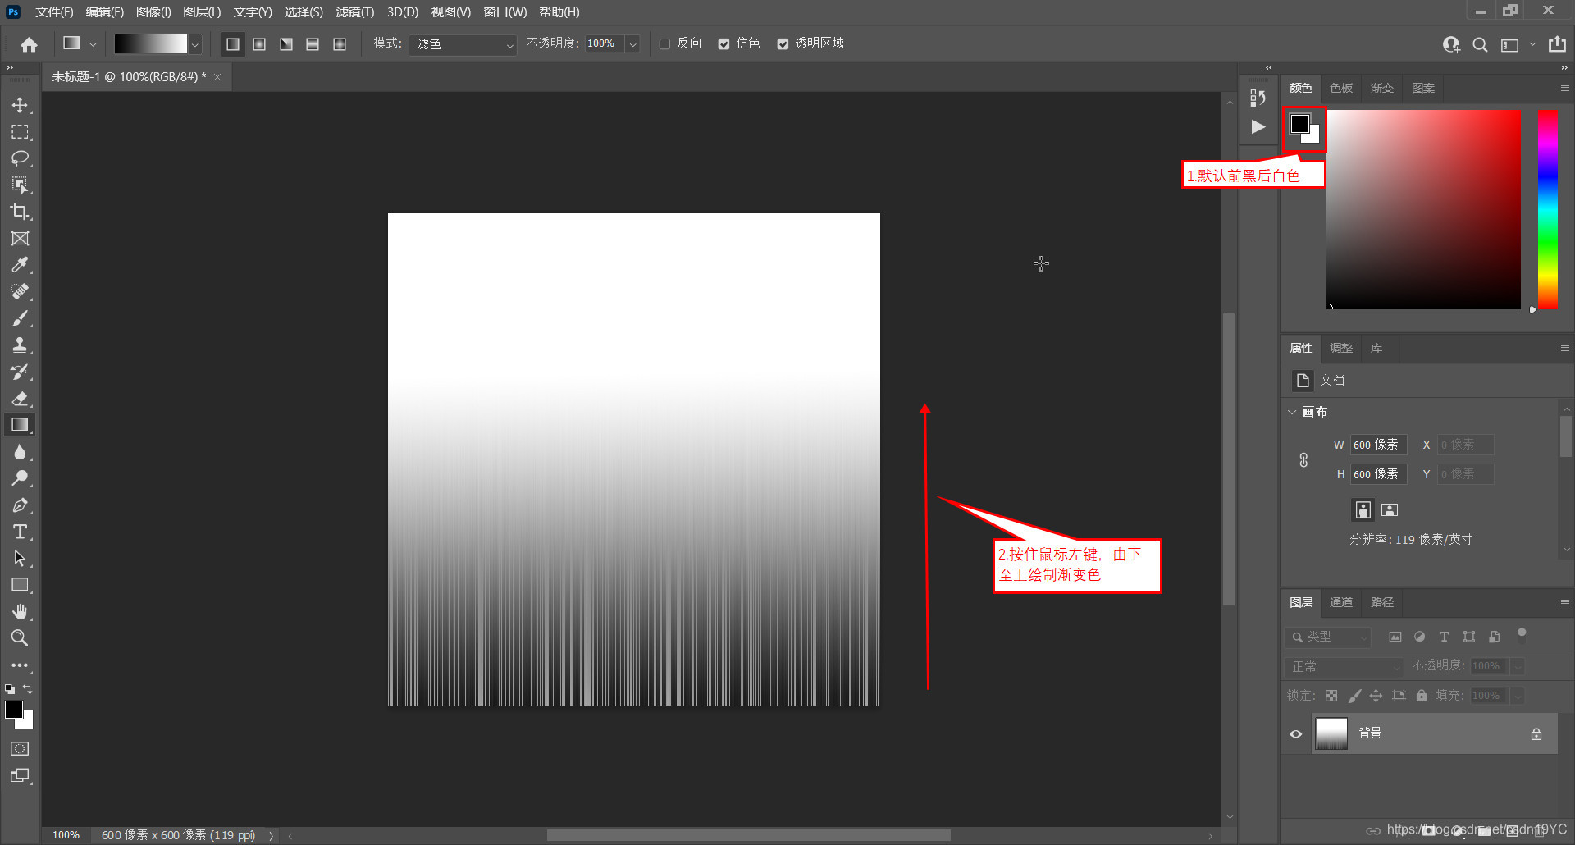Screen dimensions: 1575x845
Task: Pick a color in the color field
Action: tap(1423, 209)
